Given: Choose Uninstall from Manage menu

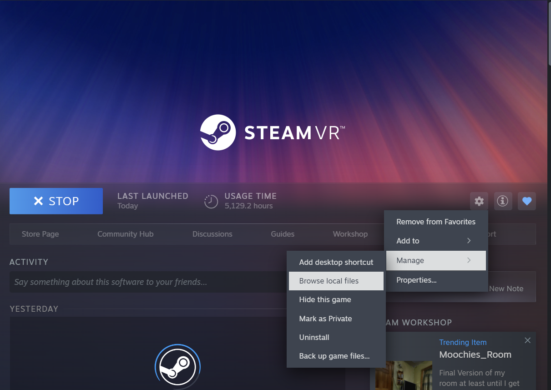Looking at the screenshot, I should [314, 337].
